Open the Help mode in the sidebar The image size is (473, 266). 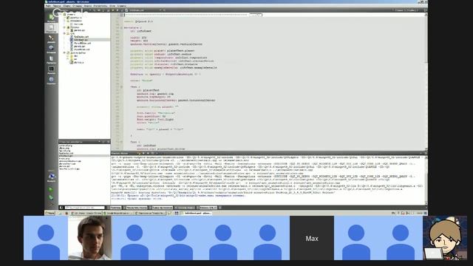point(51,81)
